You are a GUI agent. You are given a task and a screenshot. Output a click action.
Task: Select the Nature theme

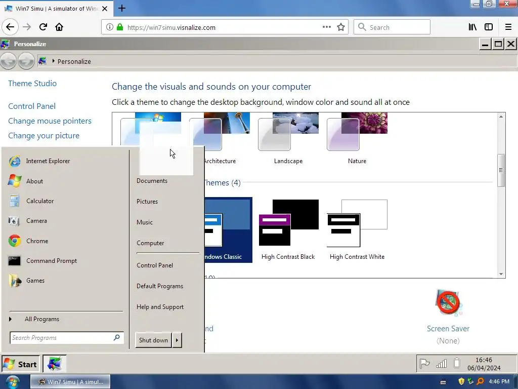pos(357,139)
